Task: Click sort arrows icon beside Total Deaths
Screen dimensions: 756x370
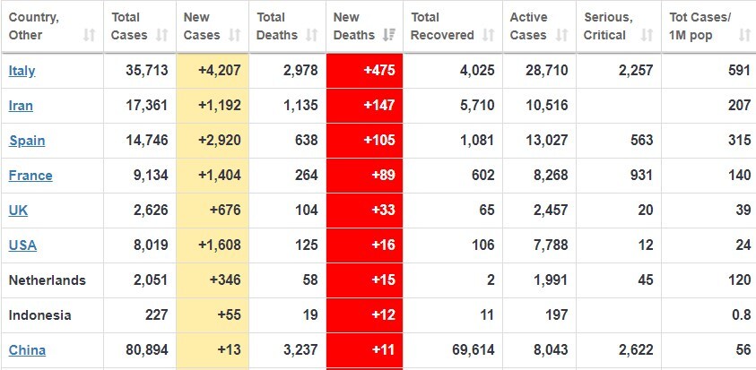Action: (x=312, y=35)
